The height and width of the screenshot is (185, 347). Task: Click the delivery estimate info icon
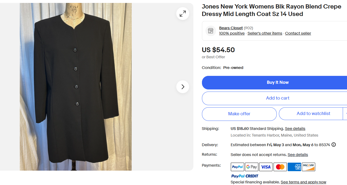(334, 145)
